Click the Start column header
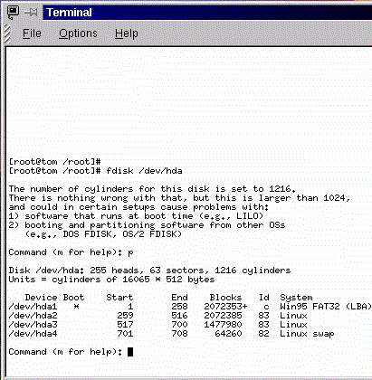372x380 pixels. pyautogui.click(x=119, y=298)
